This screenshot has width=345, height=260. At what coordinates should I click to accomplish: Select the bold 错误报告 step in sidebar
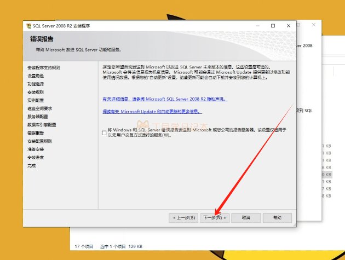[x=36, y=133]
